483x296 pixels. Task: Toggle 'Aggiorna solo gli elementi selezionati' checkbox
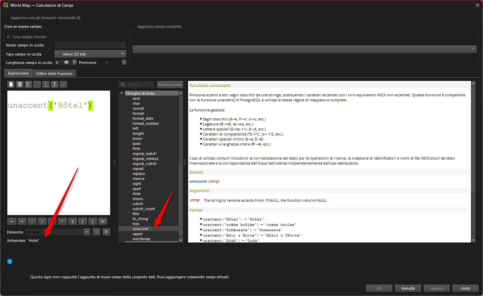[x=7, y=18]
